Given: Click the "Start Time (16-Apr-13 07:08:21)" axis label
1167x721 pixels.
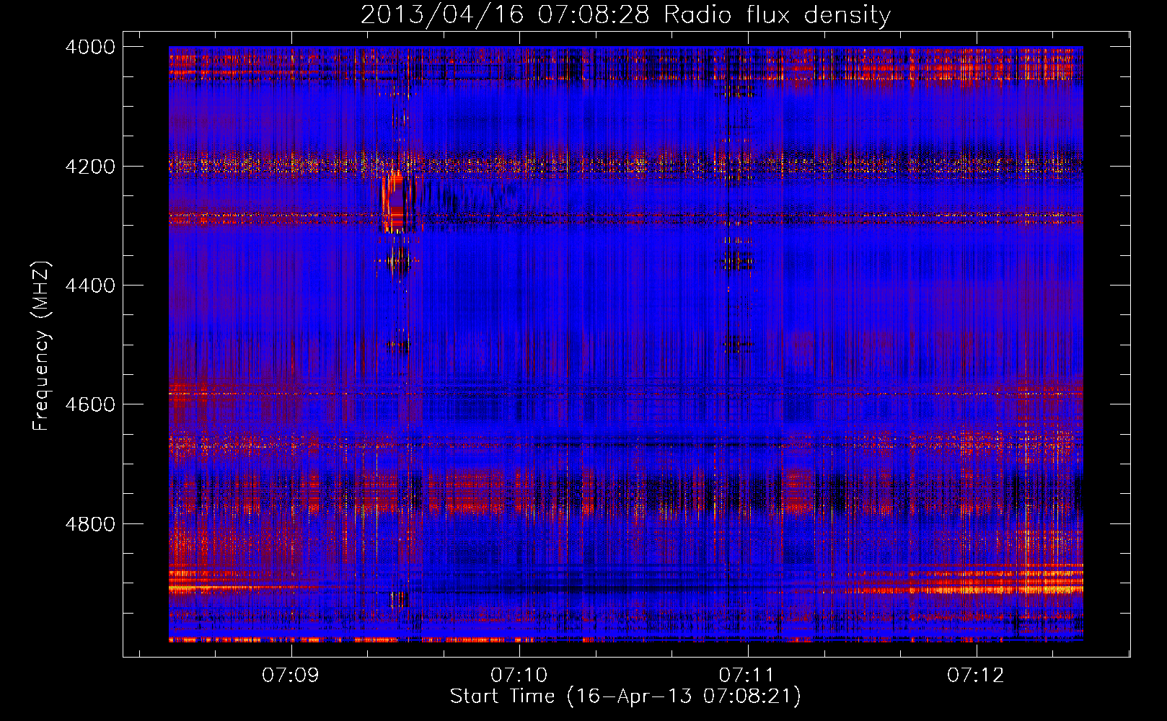Looking at the screenshot, I should coord(625,696).
